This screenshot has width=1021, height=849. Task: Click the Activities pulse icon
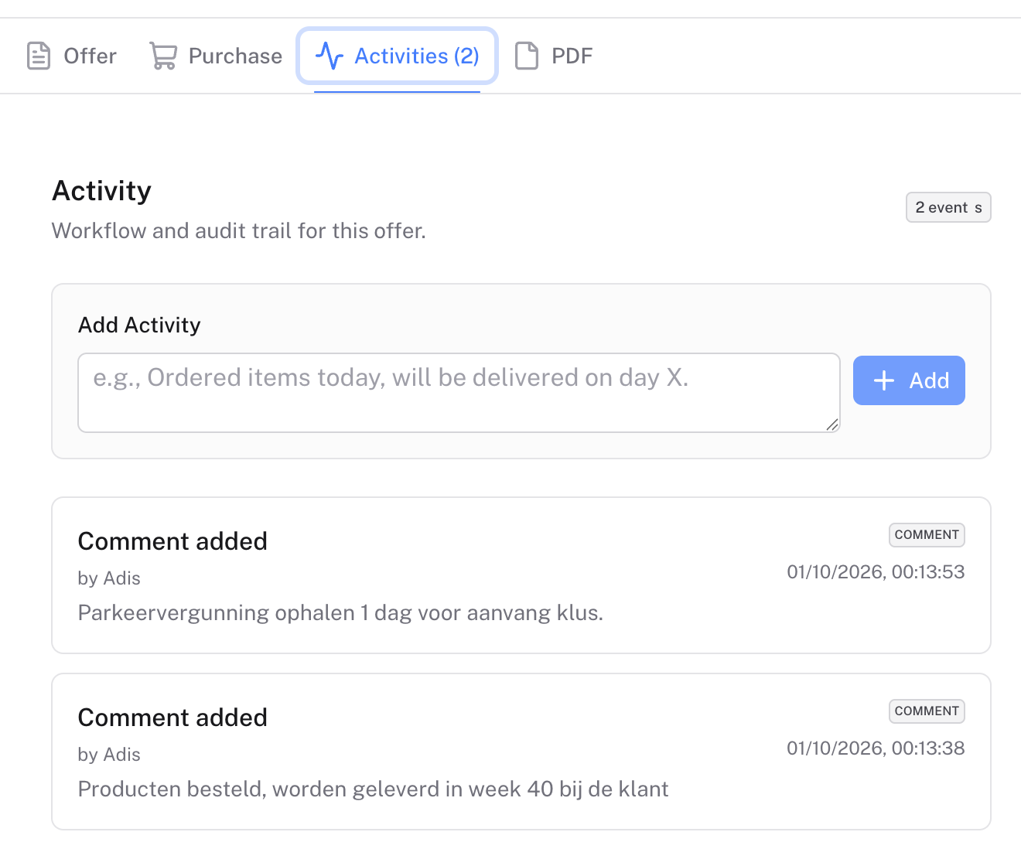click(x=330, y=56)
